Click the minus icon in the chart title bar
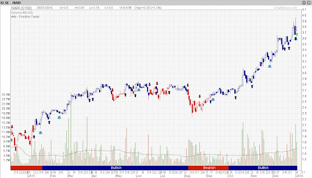 [x=304, y=2]
